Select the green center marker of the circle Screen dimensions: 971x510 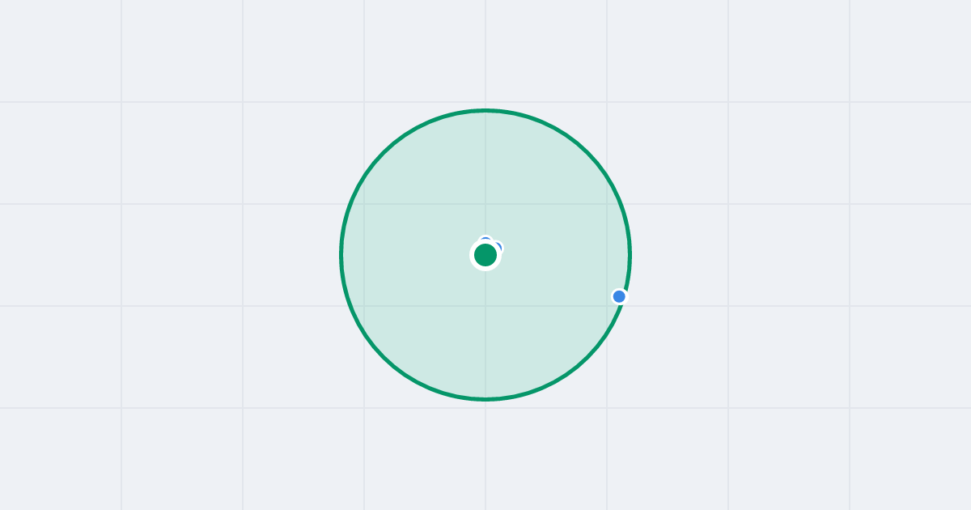[485, 255]
